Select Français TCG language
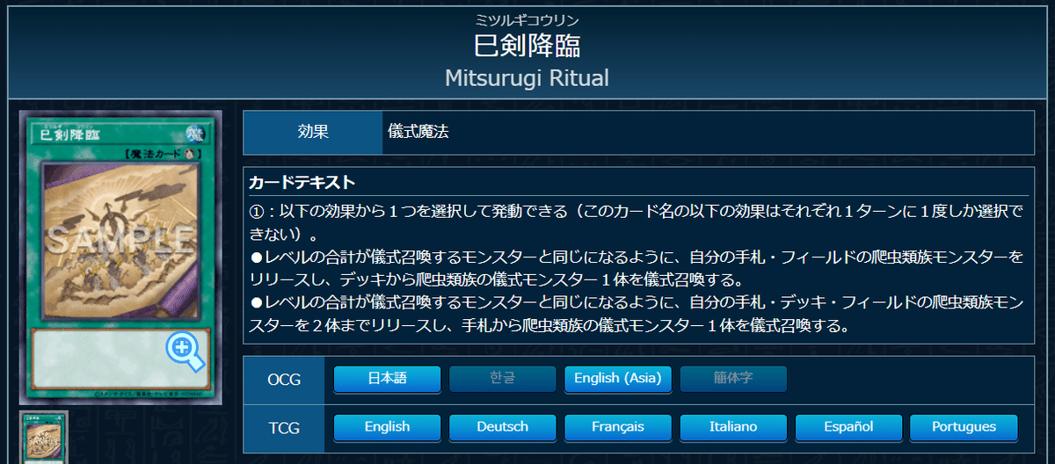1055x464 pixels. (x=618, y=427)
